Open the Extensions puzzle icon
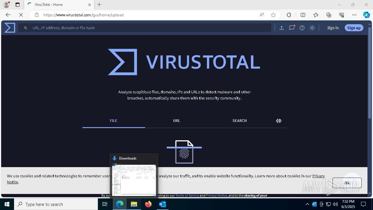This screenshot has height=210, width=373. [289, 15]
